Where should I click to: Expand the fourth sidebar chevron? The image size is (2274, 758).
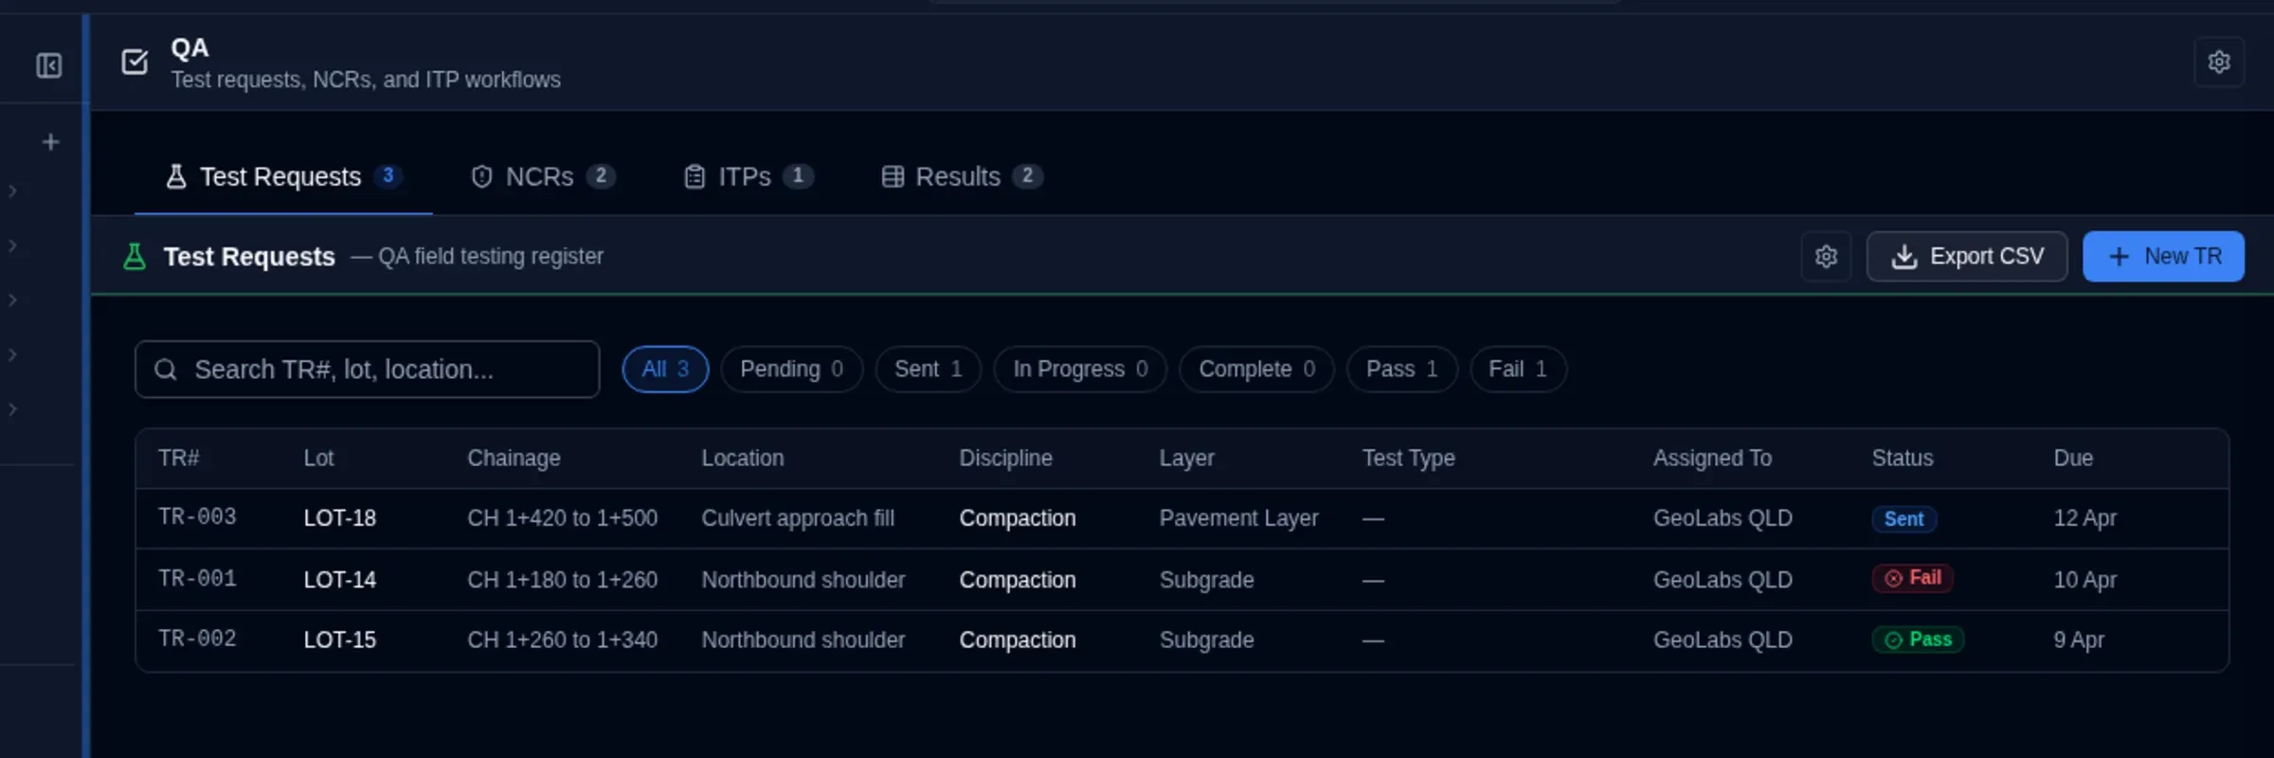12,355
